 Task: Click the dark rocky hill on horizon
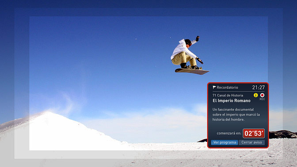(282, 134)
